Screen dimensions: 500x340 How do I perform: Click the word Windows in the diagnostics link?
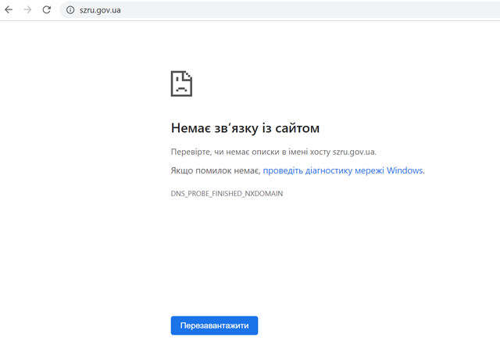coord(404,170)
